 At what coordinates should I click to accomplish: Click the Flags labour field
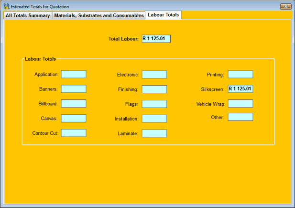[x=154, y=104]
